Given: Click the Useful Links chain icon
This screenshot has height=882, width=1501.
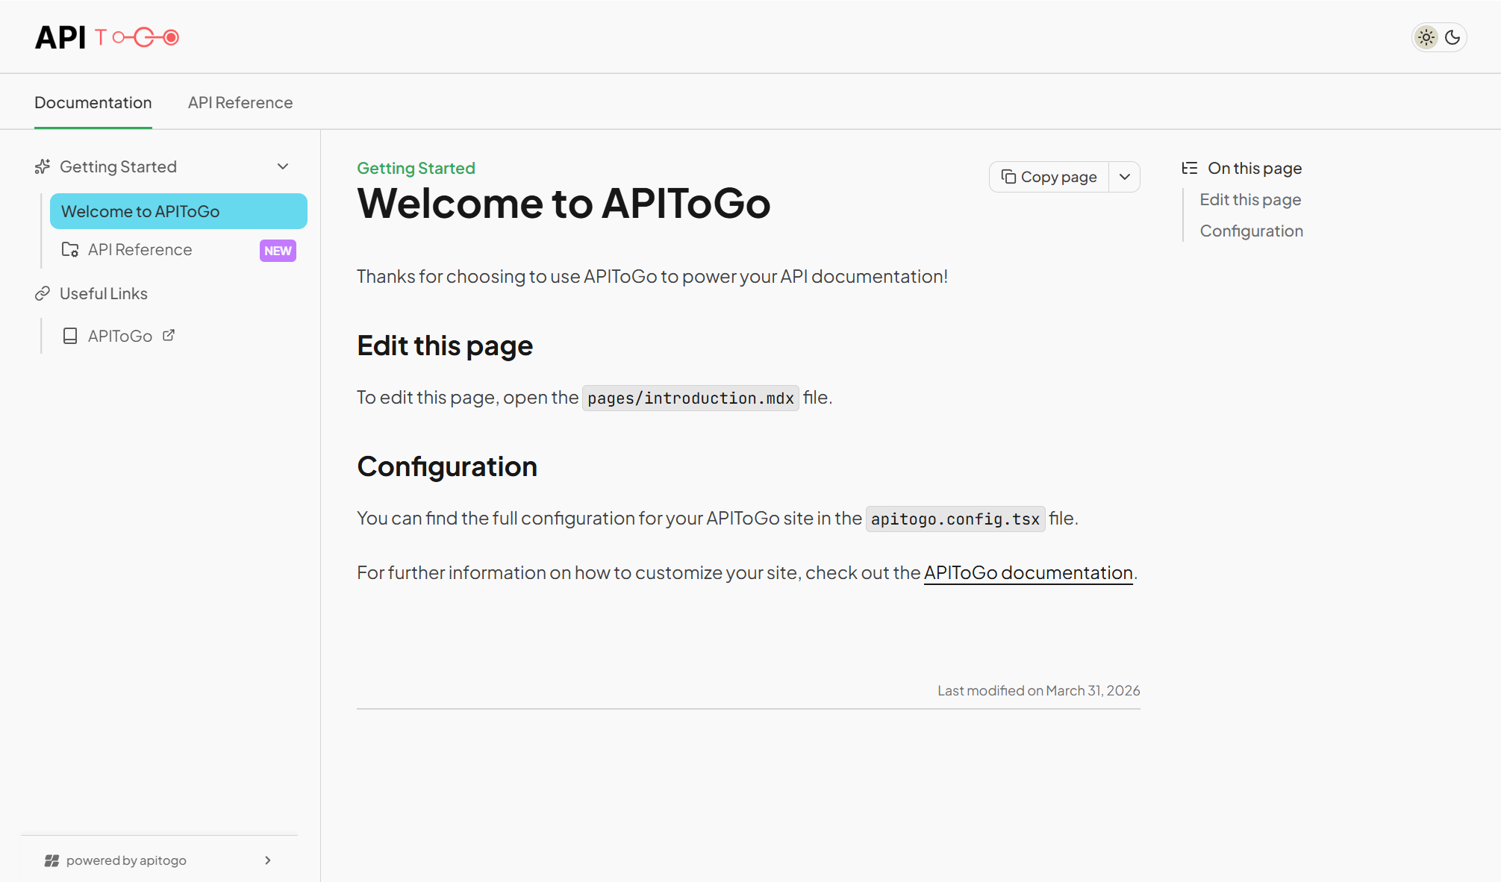Looking at the screenshot, I should tap(43, 294).
